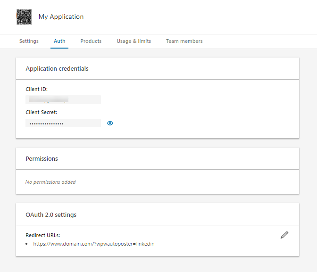Reveal the Client Secret with the eye icon
Image resolution: width=317 pixels, height=272 pixels.
pyautogui.click(x=110, y=123)
